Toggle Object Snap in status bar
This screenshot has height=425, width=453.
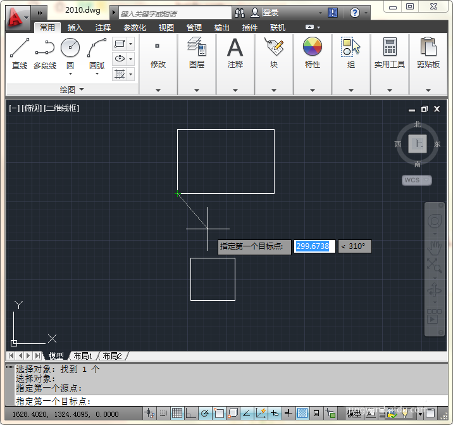(219, 413)
